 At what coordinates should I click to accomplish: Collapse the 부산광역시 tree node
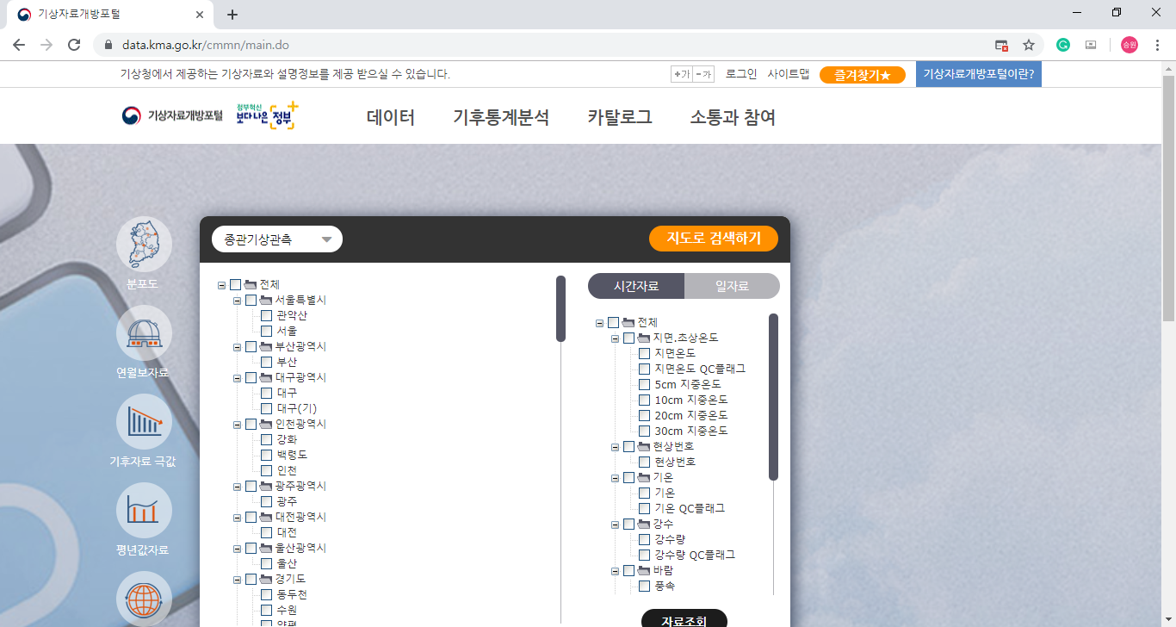[x=238, y=346]
